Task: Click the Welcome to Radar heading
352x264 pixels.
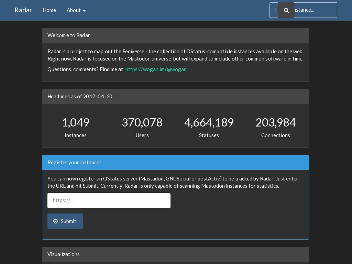Action: click(x=69, y=35)
